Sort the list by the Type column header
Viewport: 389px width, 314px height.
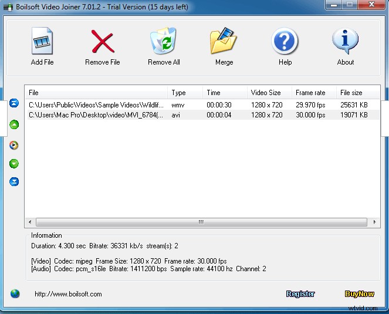tap(185, 93)
